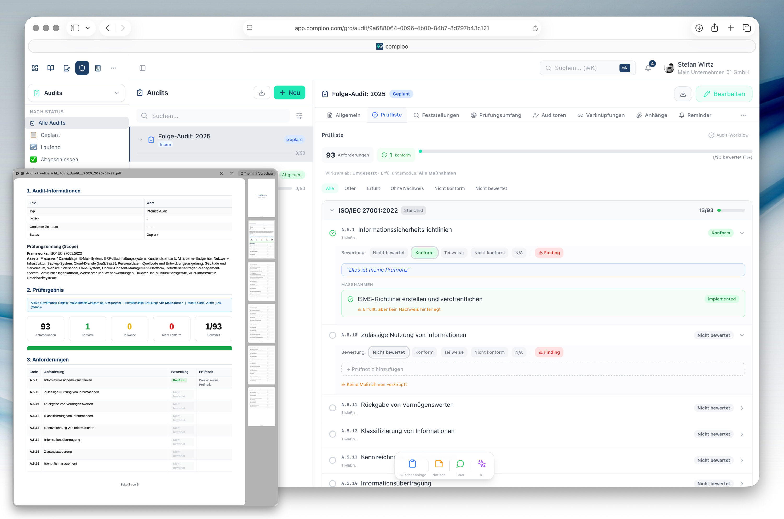
Task: Open the notifications bell icon
Action: point(648,68)
